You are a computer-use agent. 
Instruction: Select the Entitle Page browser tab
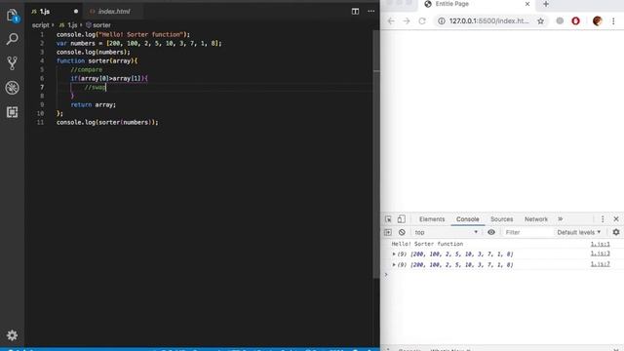477,4
